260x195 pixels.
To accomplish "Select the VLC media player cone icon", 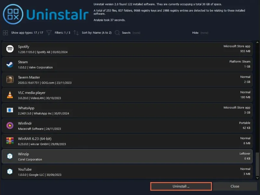I will 10,95.
